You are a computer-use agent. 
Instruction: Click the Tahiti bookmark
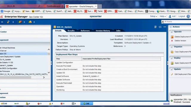tap(98, 11)
